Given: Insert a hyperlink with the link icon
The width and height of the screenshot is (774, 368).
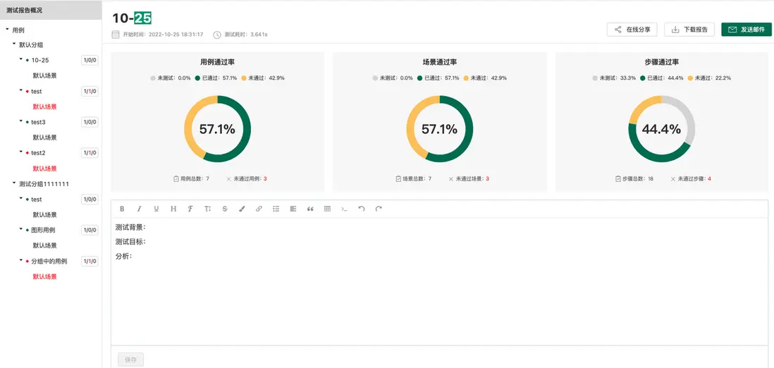Looking at the screenshot, I should pos(259,209).
